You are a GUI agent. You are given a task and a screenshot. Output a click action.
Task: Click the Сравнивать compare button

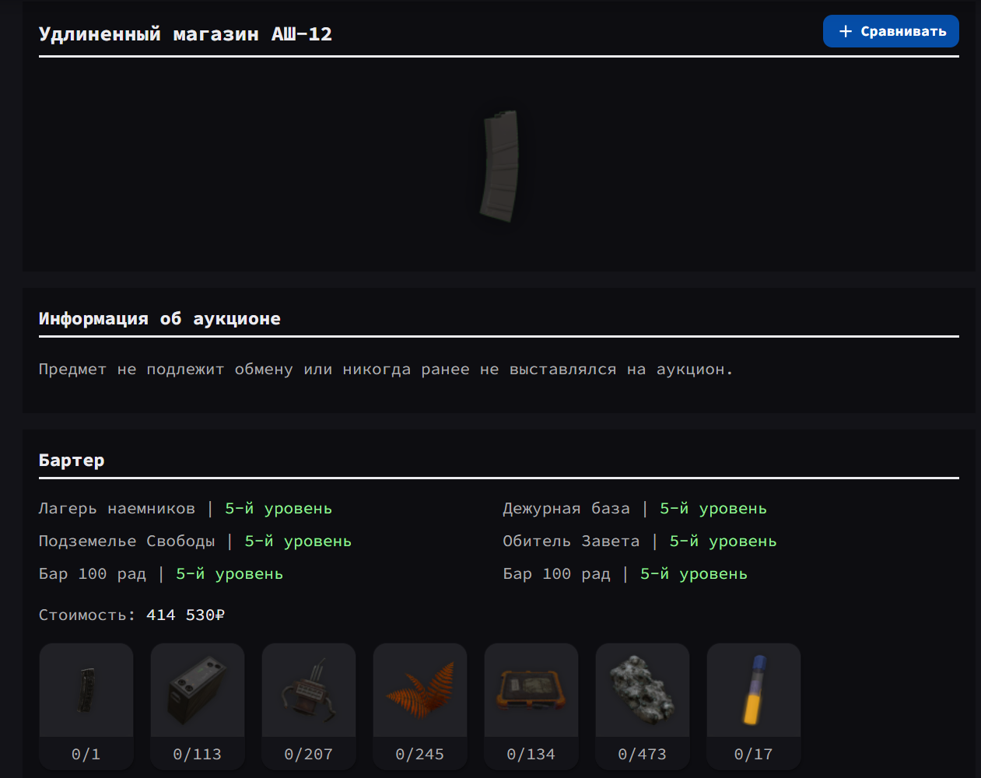point(891,31)
